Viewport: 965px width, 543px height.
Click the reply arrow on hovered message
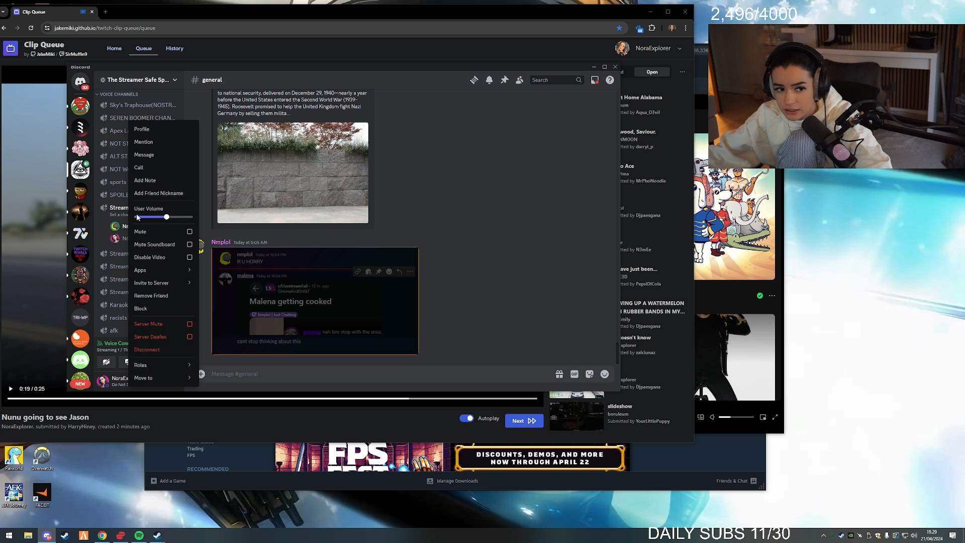coord(400,271)
